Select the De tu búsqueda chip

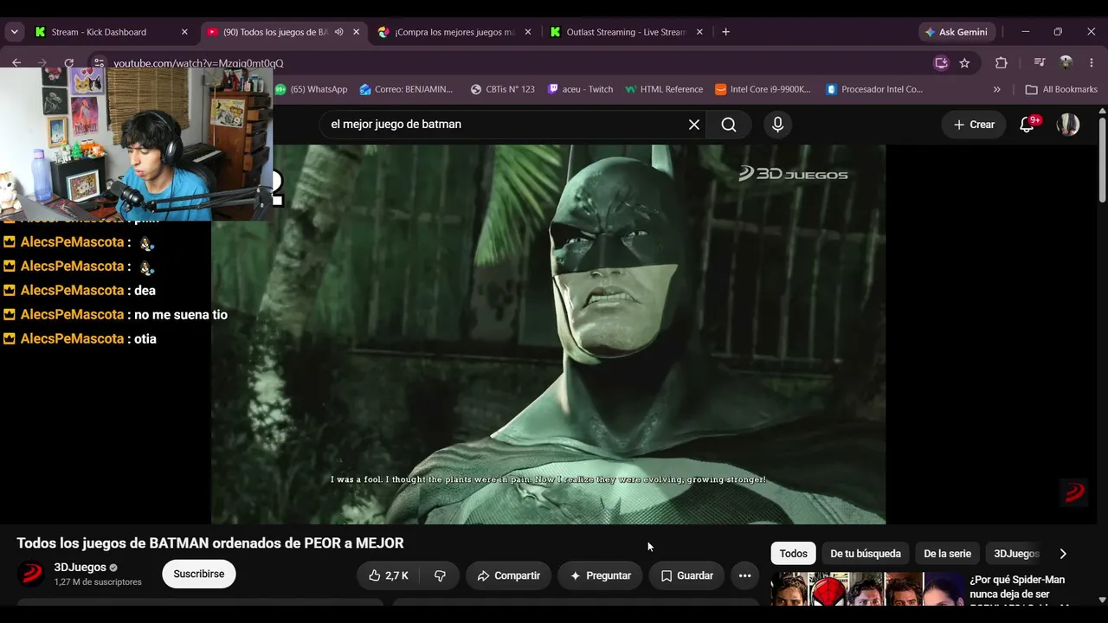tap(866, 554)
